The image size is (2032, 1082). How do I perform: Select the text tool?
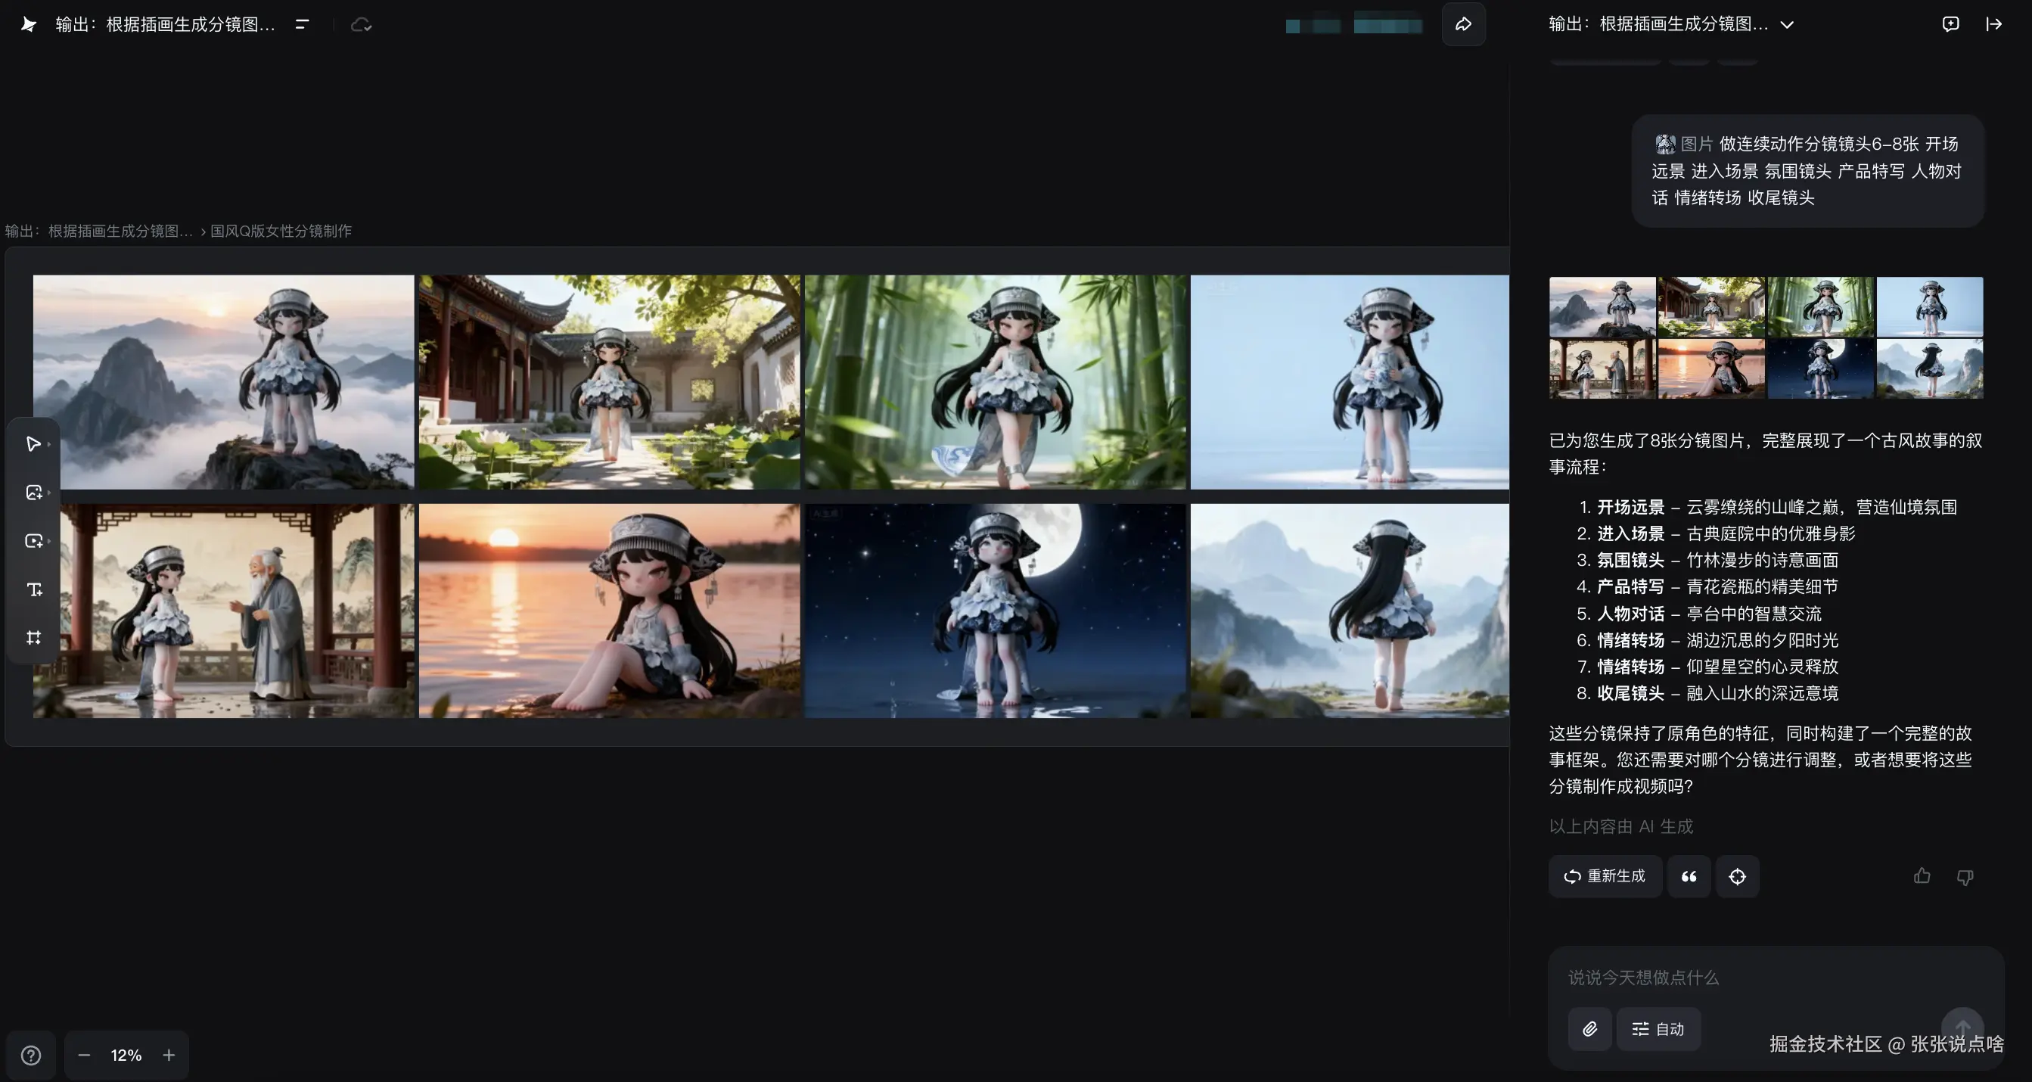click(34, 589)
